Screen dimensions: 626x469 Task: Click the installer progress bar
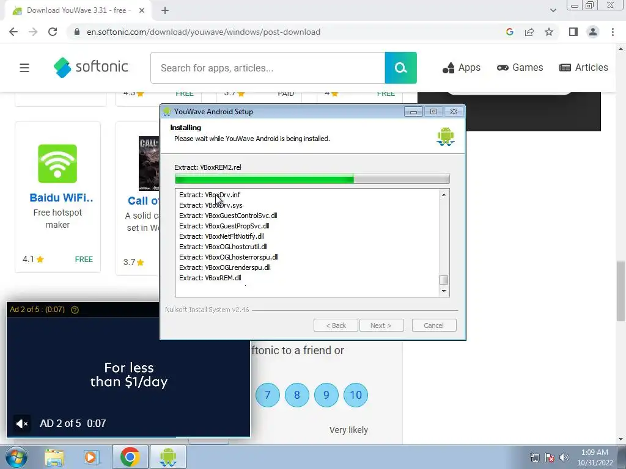pos(312,179)
